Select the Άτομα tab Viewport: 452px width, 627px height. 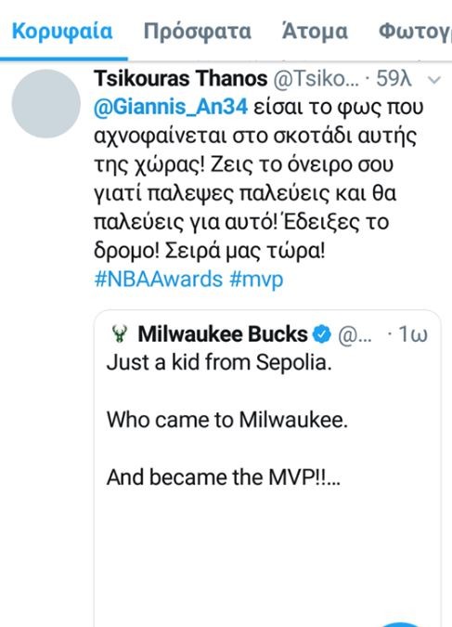[x=315, y=32]
